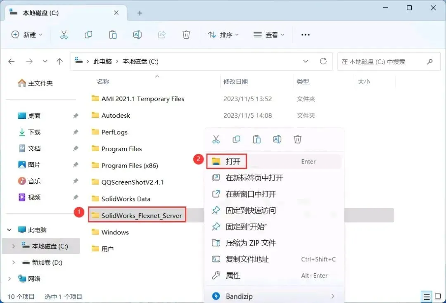
Task: Click the Share icon in the top toolbar
Action: 162,35
